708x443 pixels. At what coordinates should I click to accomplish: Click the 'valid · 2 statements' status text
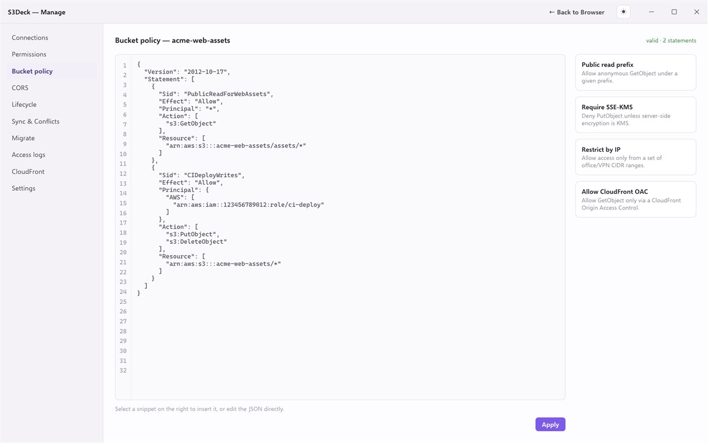tap(671, 41)
